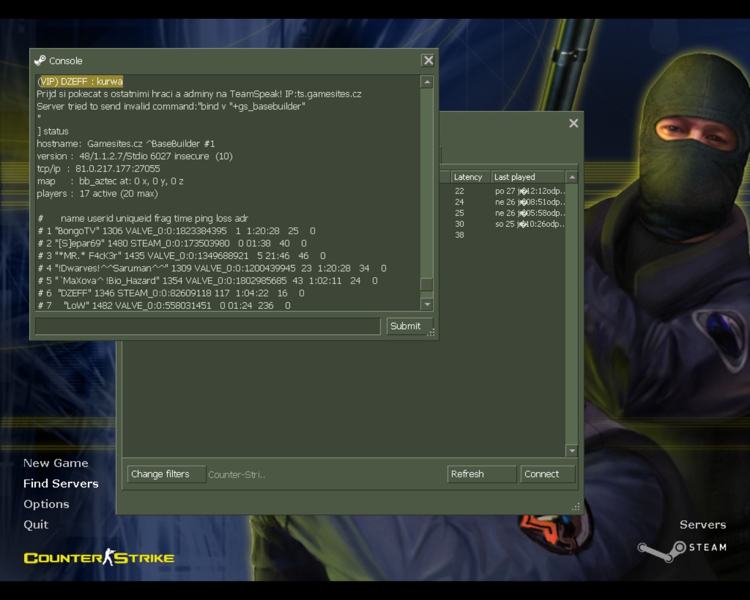
Task: Click the map bb_aztec line
Action: tap(110, 181)
